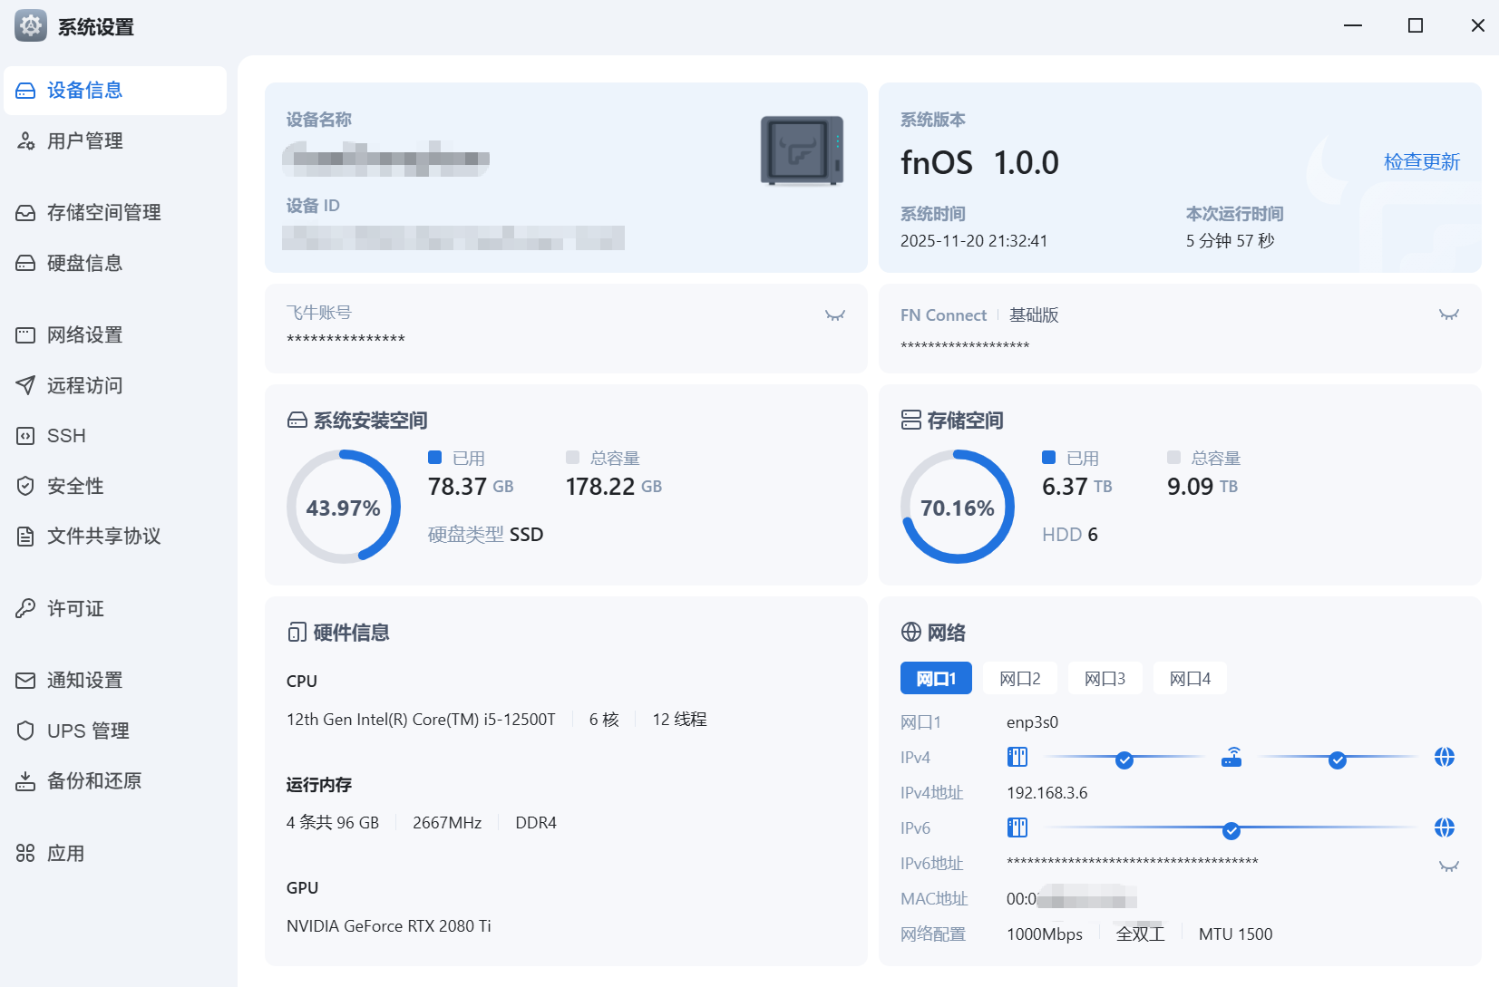Click the first IPv4 connection checkmark
The width and height of the screenshot is (1499, 987).
1124,760
